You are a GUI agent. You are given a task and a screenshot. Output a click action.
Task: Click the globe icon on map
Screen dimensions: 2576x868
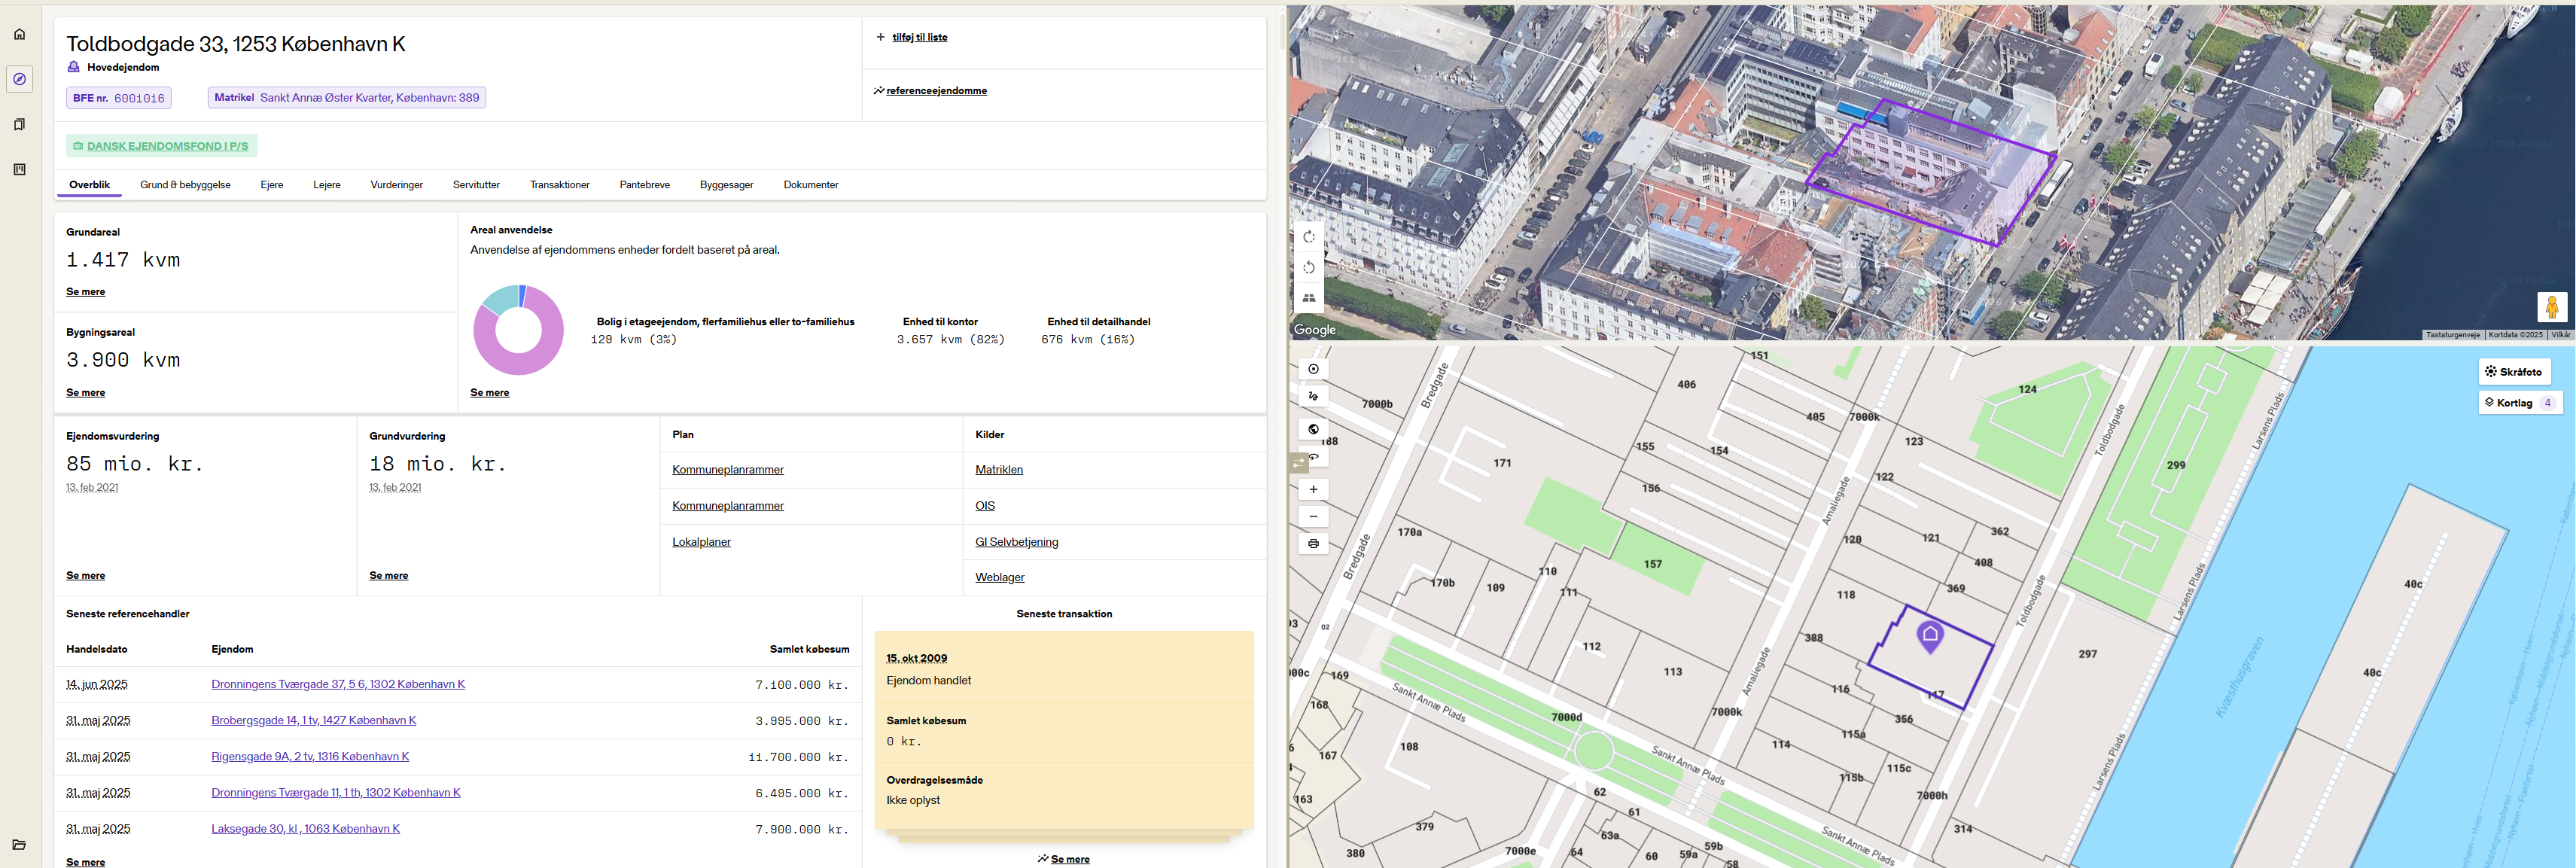click(x=1313, y=429)
